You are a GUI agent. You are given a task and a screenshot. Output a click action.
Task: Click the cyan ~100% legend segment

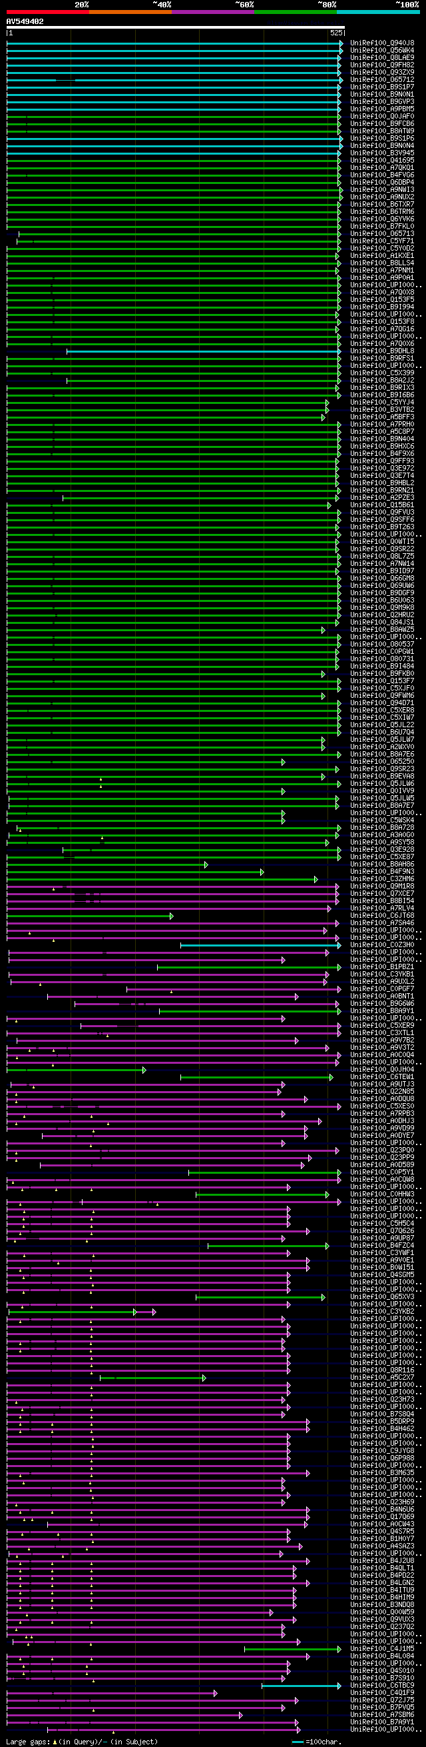point(378,11)
